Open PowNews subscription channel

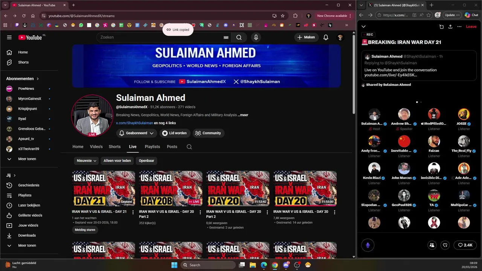tap(29, 88)
